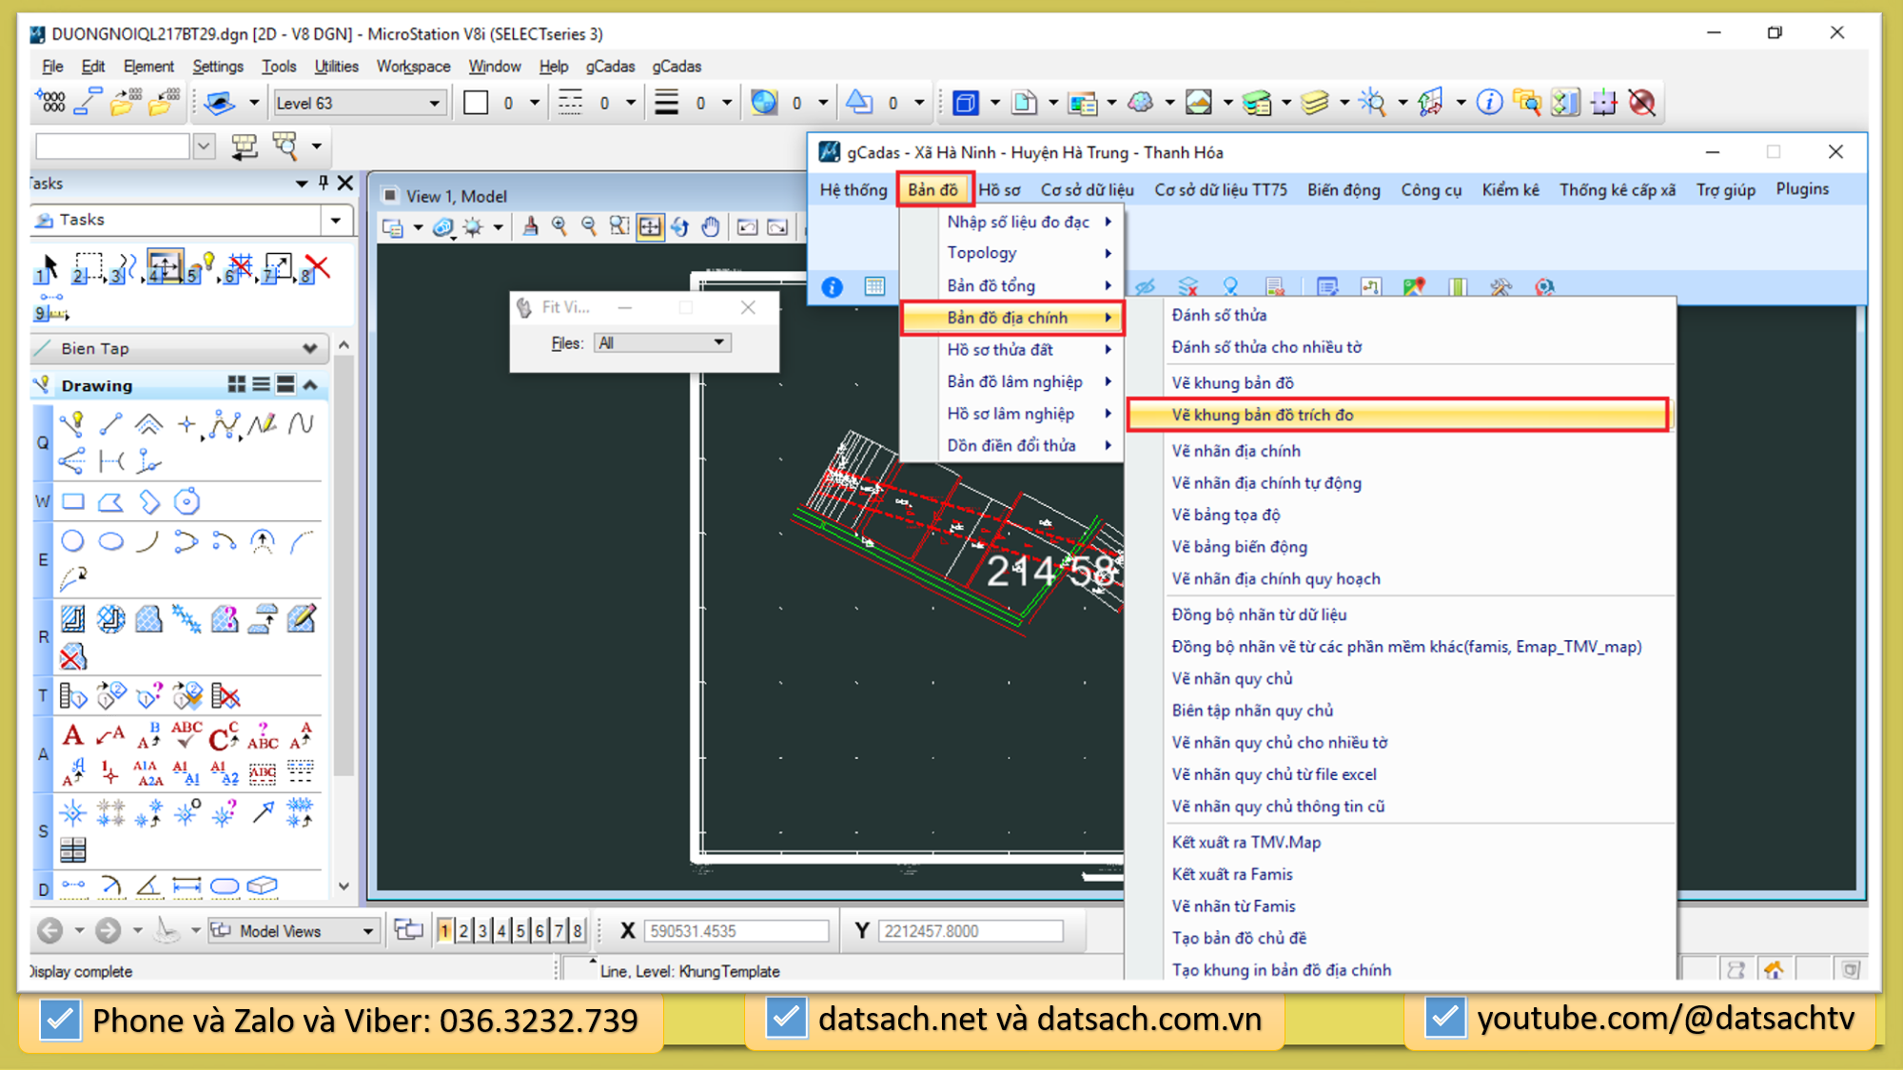
Task: Choose Vẽ khung bản đồ trích đo
Action: click(x=1262, y=415)
